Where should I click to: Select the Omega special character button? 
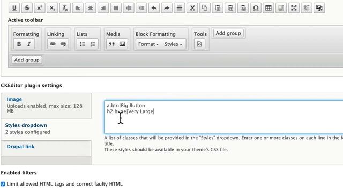[x=256, y=8]
